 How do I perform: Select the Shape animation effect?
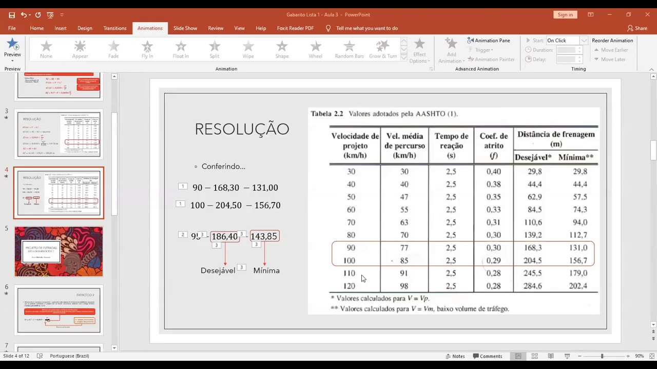coord(282,50)
